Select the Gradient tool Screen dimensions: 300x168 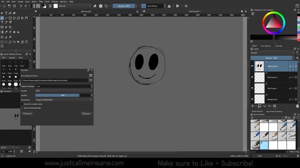(2, 32)
